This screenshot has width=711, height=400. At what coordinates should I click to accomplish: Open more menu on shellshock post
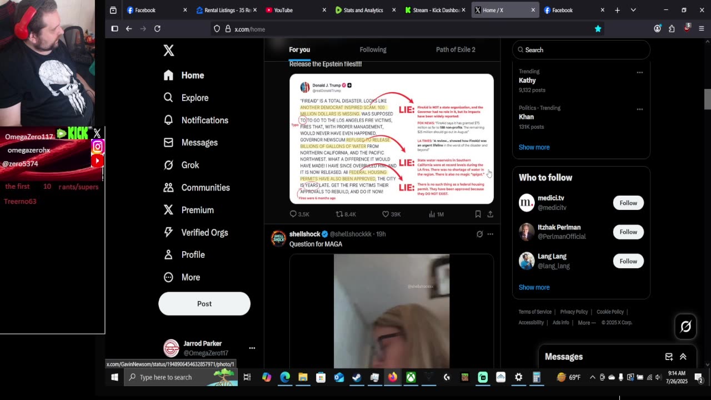[x=490, y=234]
